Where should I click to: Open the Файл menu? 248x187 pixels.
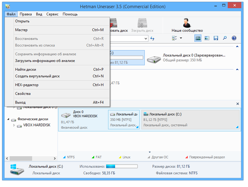(x=11, y=14)
